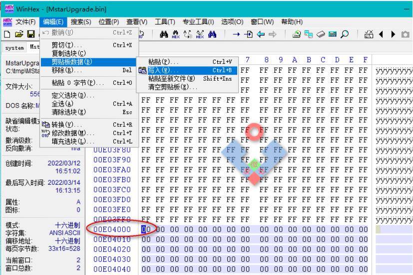This screenshot has height=275, width=413.
Task: Click first 00 byte at 00E04000
Action: [x=146, y=229]
